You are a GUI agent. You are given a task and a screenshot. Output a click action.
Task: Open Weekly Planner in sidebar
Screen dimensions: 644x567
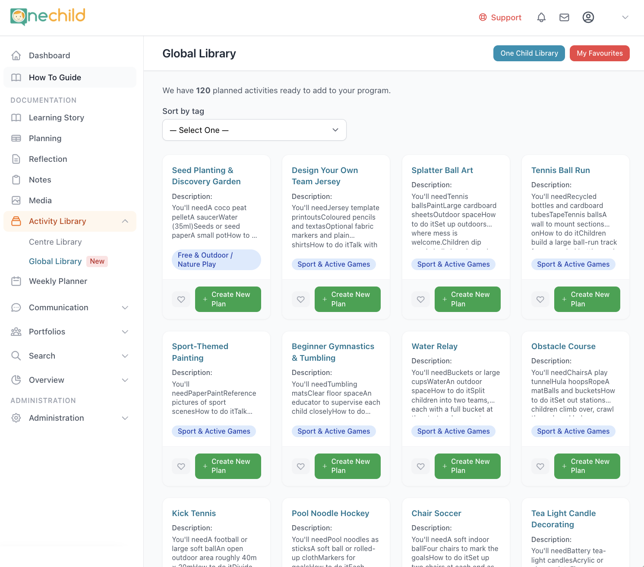(70, 281)
